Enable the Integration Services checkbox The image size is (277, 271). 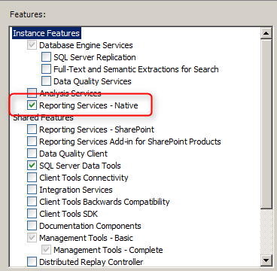coord(32,190)
